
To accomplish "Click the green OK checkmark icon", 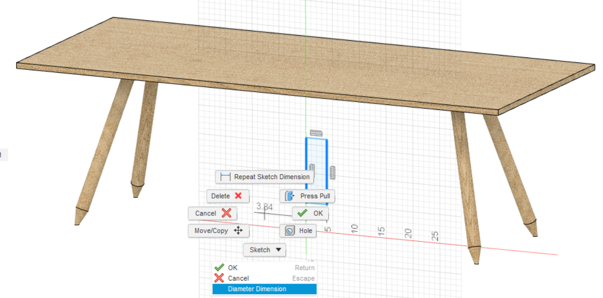I will coord(301,213).
